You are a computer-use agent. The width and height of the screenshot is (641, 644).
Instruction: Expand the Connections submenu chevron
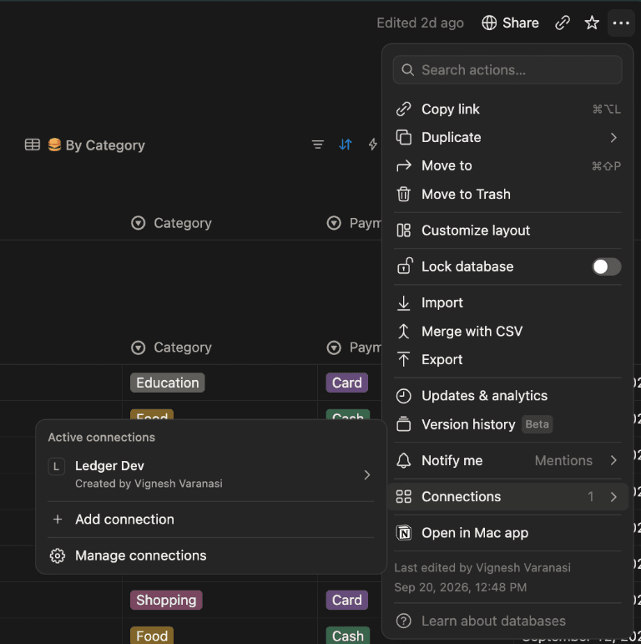tap(613, 496)
